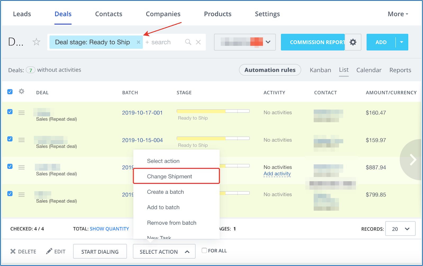Remove the Ready to Ship filter tag
The width and height of the screenshot is (423, 266).
point(138,42)
